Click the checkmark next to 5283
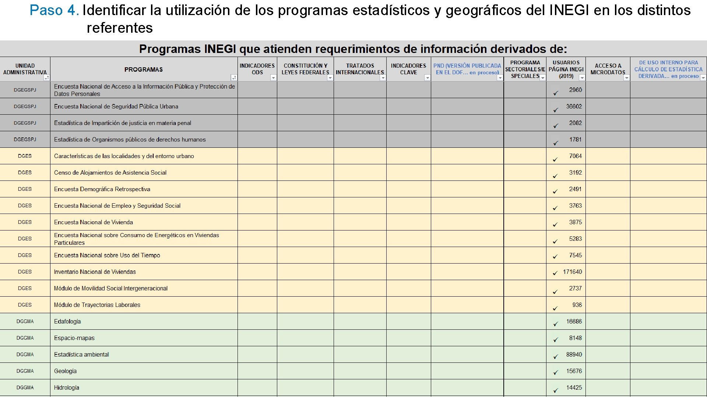 555,242
